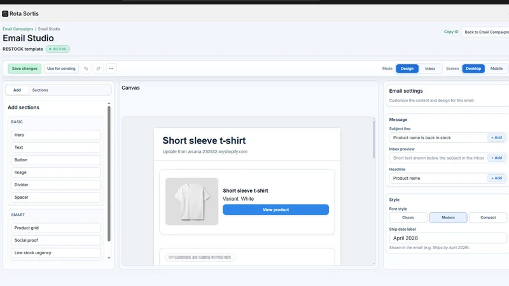Select Variant: White text in canvas
The height and width of the screenshot is (286, 509).
[238, 199]
